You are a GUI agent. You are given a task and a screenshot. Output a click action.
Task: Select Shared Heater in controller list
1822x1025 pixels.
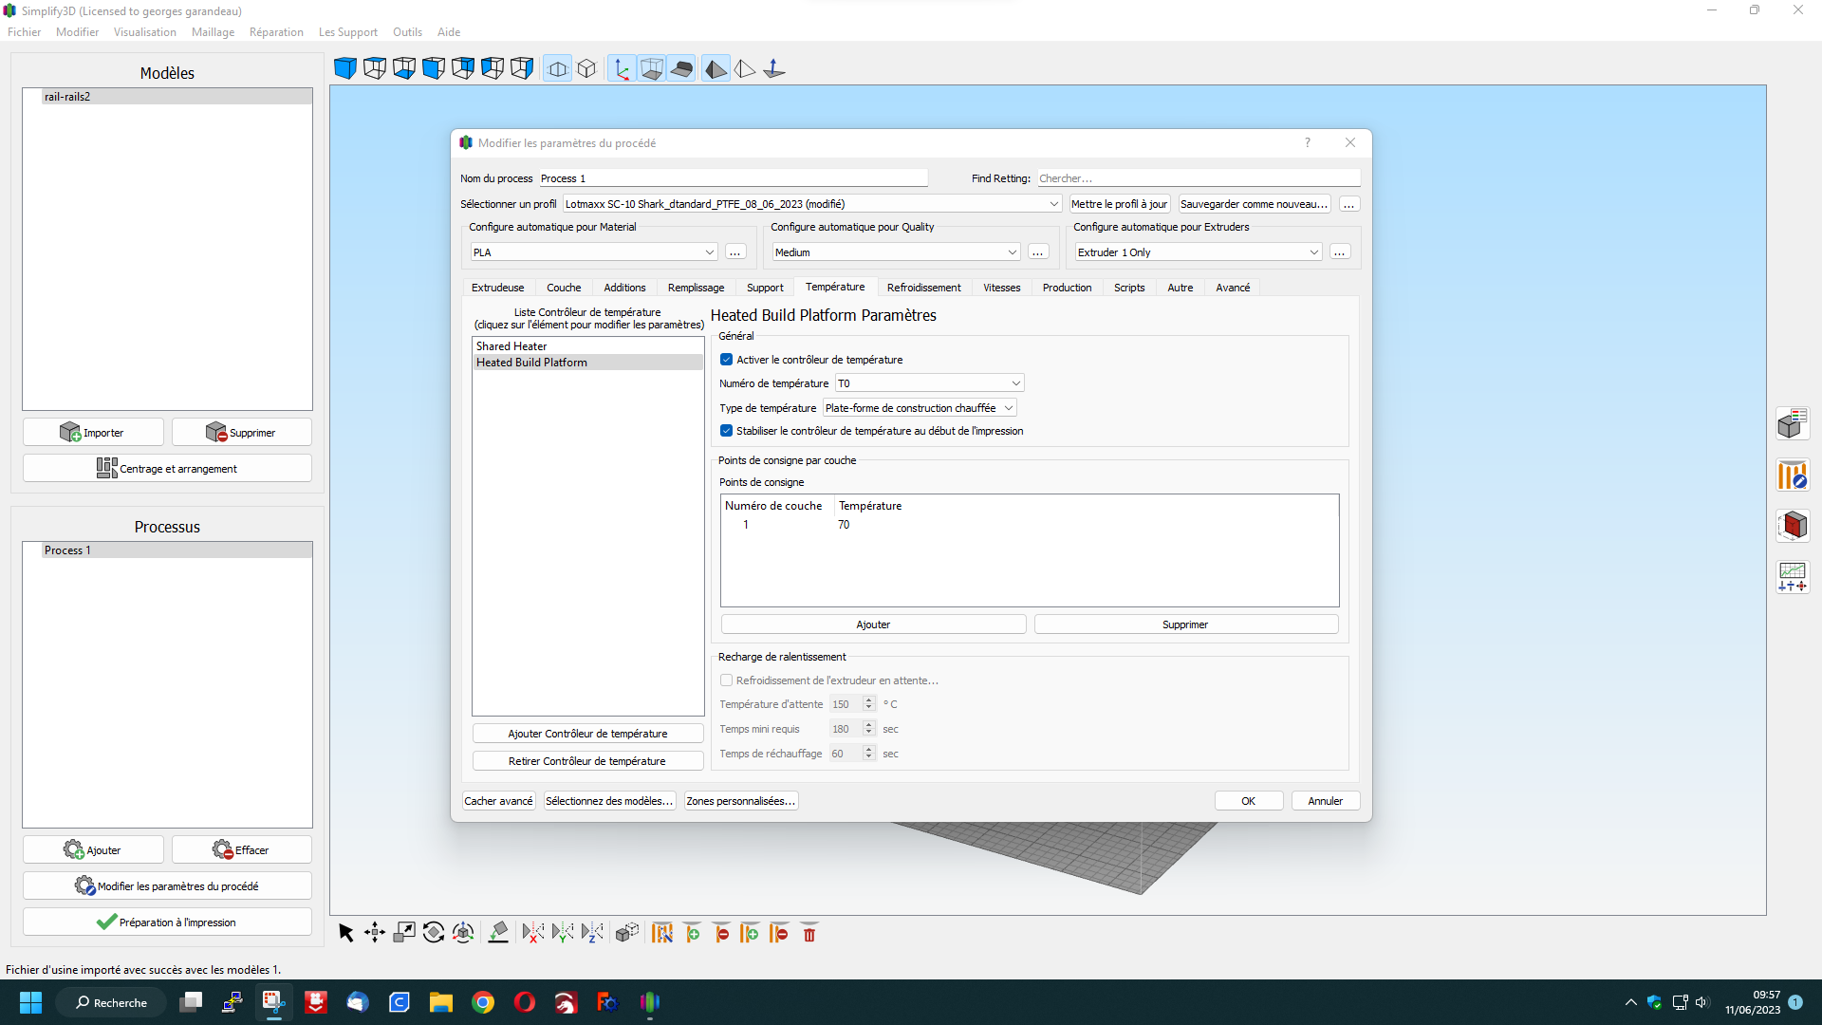[x=511, y=346]
